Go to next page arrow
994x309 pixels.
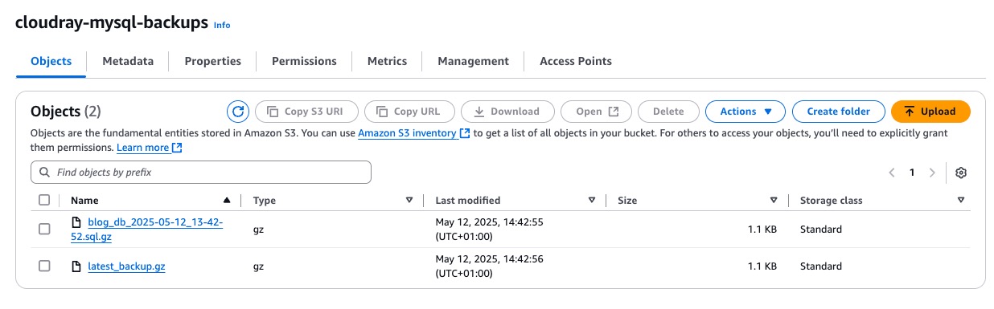(932, 173)
